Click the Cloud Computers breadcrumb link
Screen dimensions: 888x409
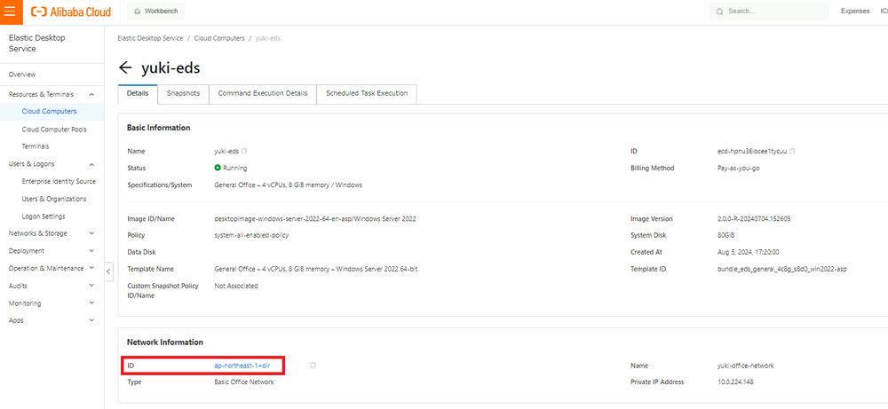click(219, 38)
